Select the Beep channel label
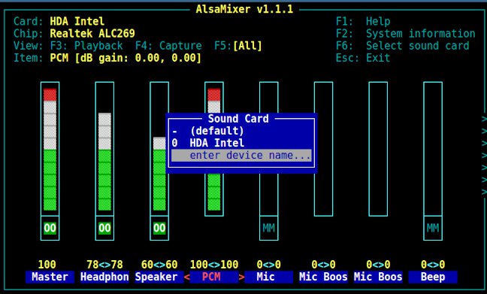 (x=433, y=277)
